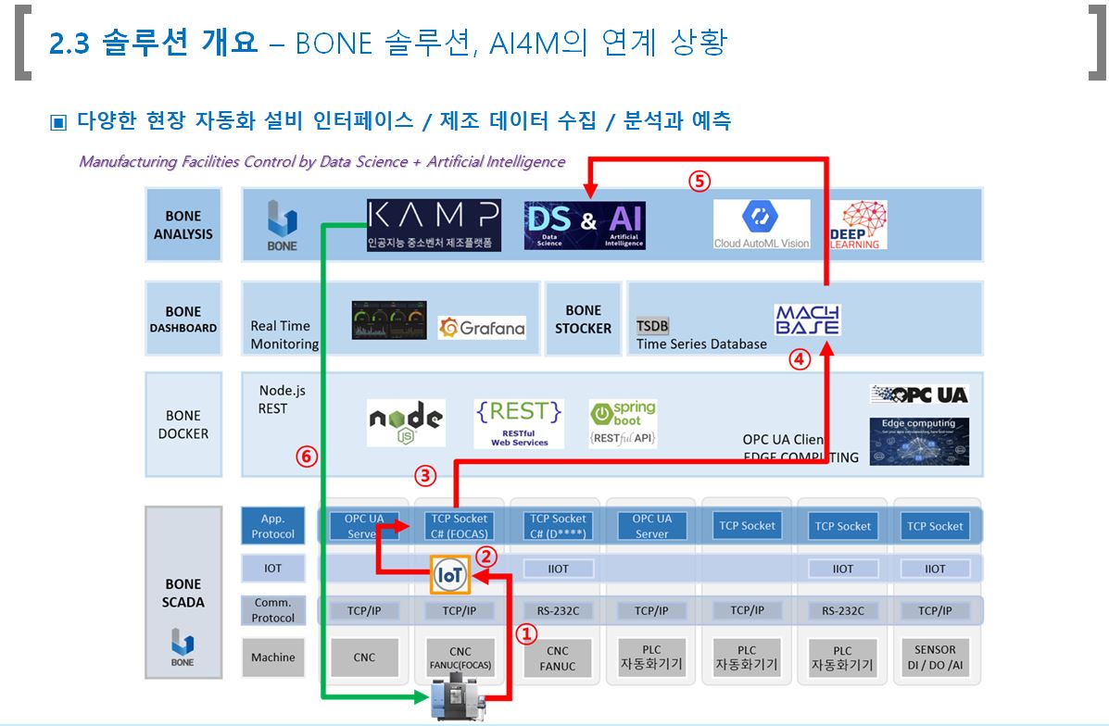Viewport: 1109px width, 726px height.
Task: Select the IIOT box above SENSOR column
Action: point(935,570)
